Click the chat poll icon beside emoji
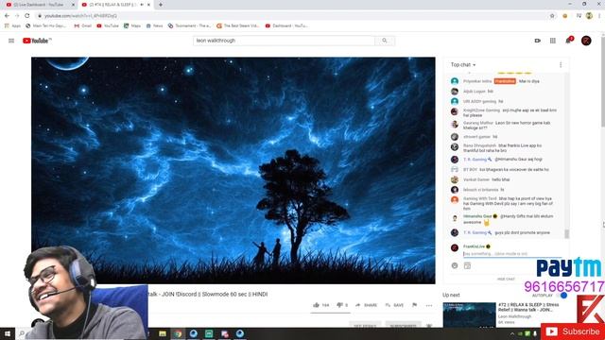The height and width of the screenshot is (340, 605). click(x=467, y=265)
